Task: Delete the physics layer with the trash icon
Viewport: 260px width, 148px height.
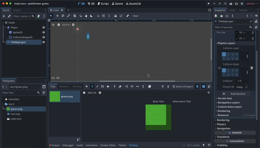Action: (252, 68)
